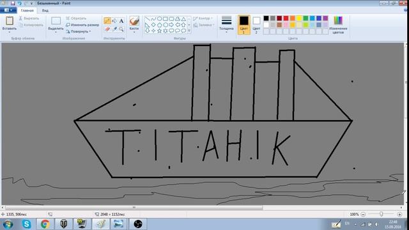Open the shape Fill (Заливка) dropdown
Screen dimensions: 409x230
point(204,25)
